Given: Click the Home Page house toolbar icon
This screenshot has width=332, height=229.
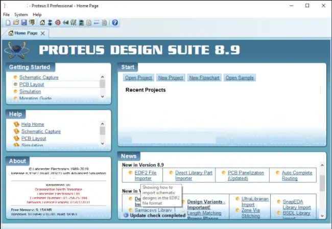Looking at the screenshot, I should 42,22.
